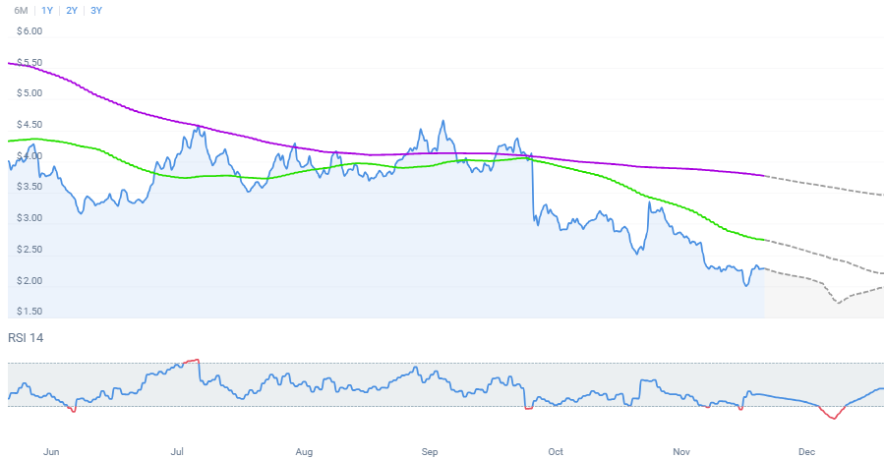Choose the 2Y time range

tap(72, 10)
